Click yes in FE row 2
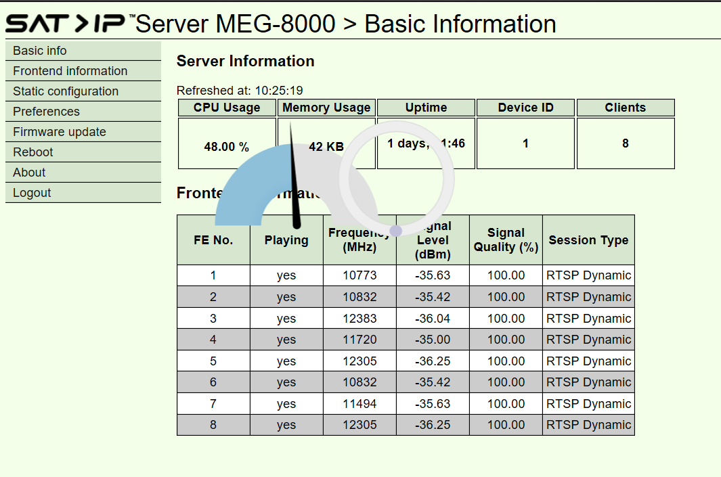 point(286,297)
